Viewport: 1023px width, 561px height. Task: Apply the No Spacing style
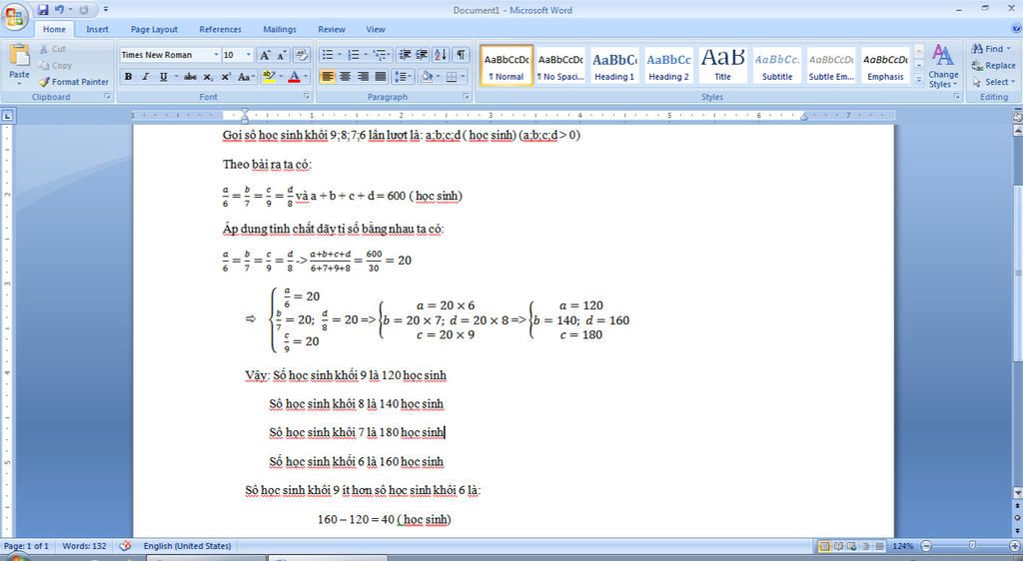[x=560, y=65]
